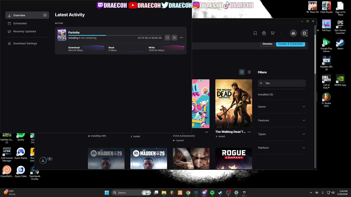Select Spotify desktop shortcut
This screenshot has height=197, width=351.
(21, 137)
